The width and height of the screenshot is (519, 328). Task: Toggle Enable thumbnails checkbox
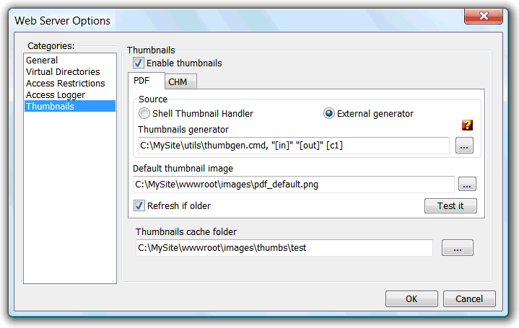pos(139,63)
